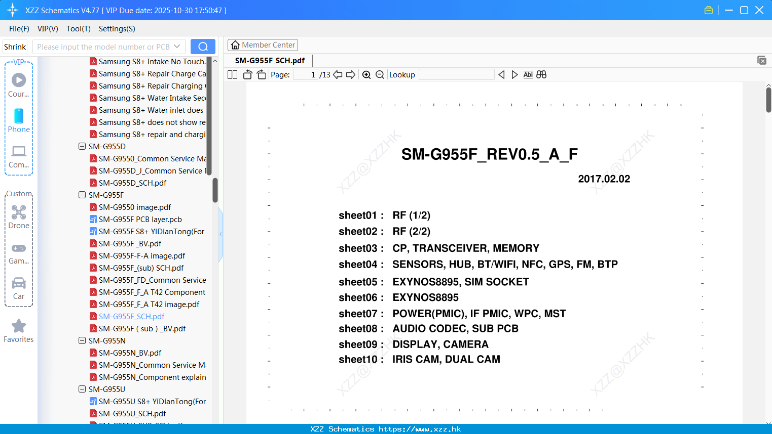Open SM-G955F S8+ YiDianTong file
The width and height of the screenshot is (772, 434).
(152, 231)
